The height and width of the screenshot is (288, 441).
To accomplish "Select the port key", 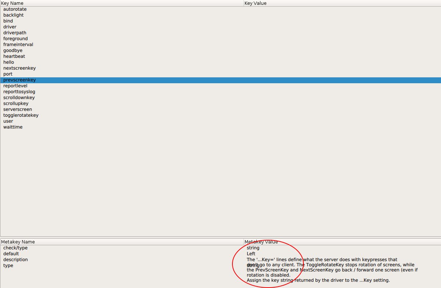I will [8, 74].
